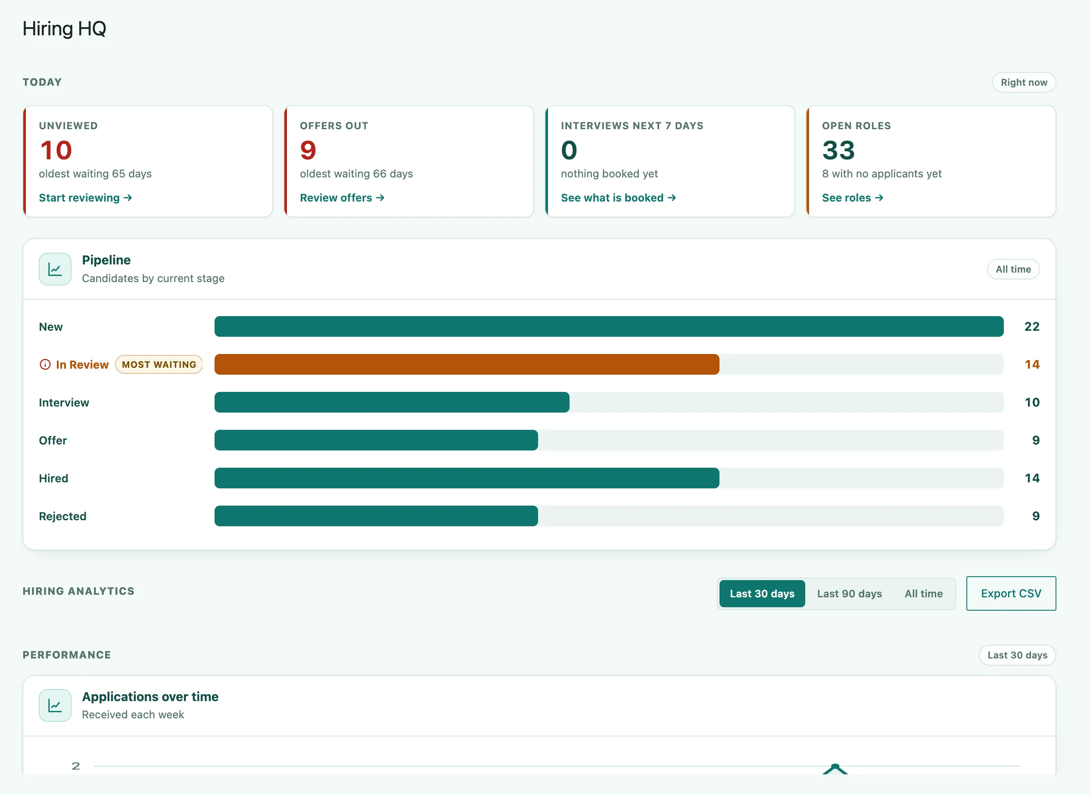Image resolution: width=1090 pixels, height=795 pixels.
Task: Click '8 with no applicants yet' text
Action: (881, 174)
